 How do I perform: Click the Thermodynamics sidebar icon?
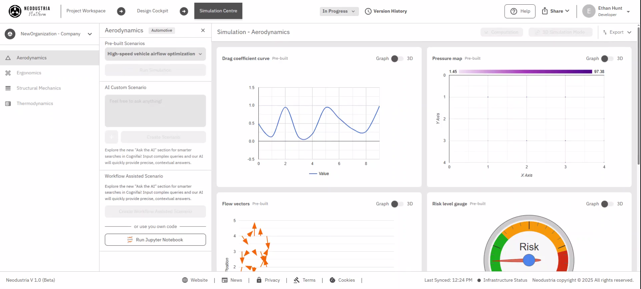8,104
